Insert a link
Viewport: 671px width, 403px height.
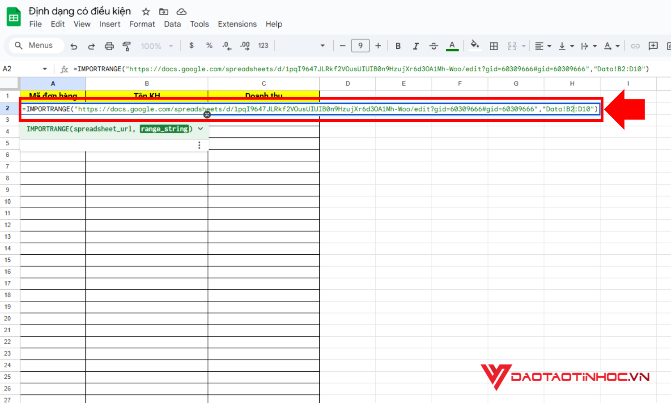point(635,46)
